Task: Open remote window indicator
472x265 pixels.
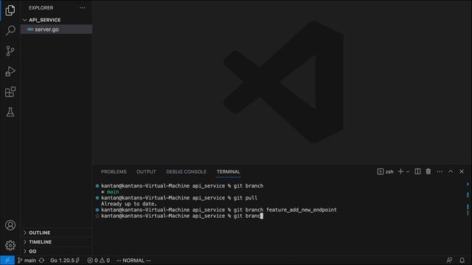Action: pyautogui.click(x=7, y=261)
